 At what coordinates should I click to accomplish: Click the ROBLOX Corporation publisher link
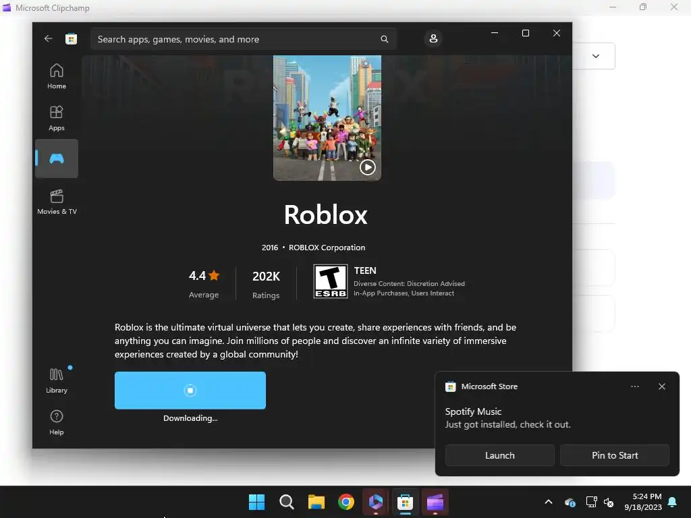coord(327,248)
